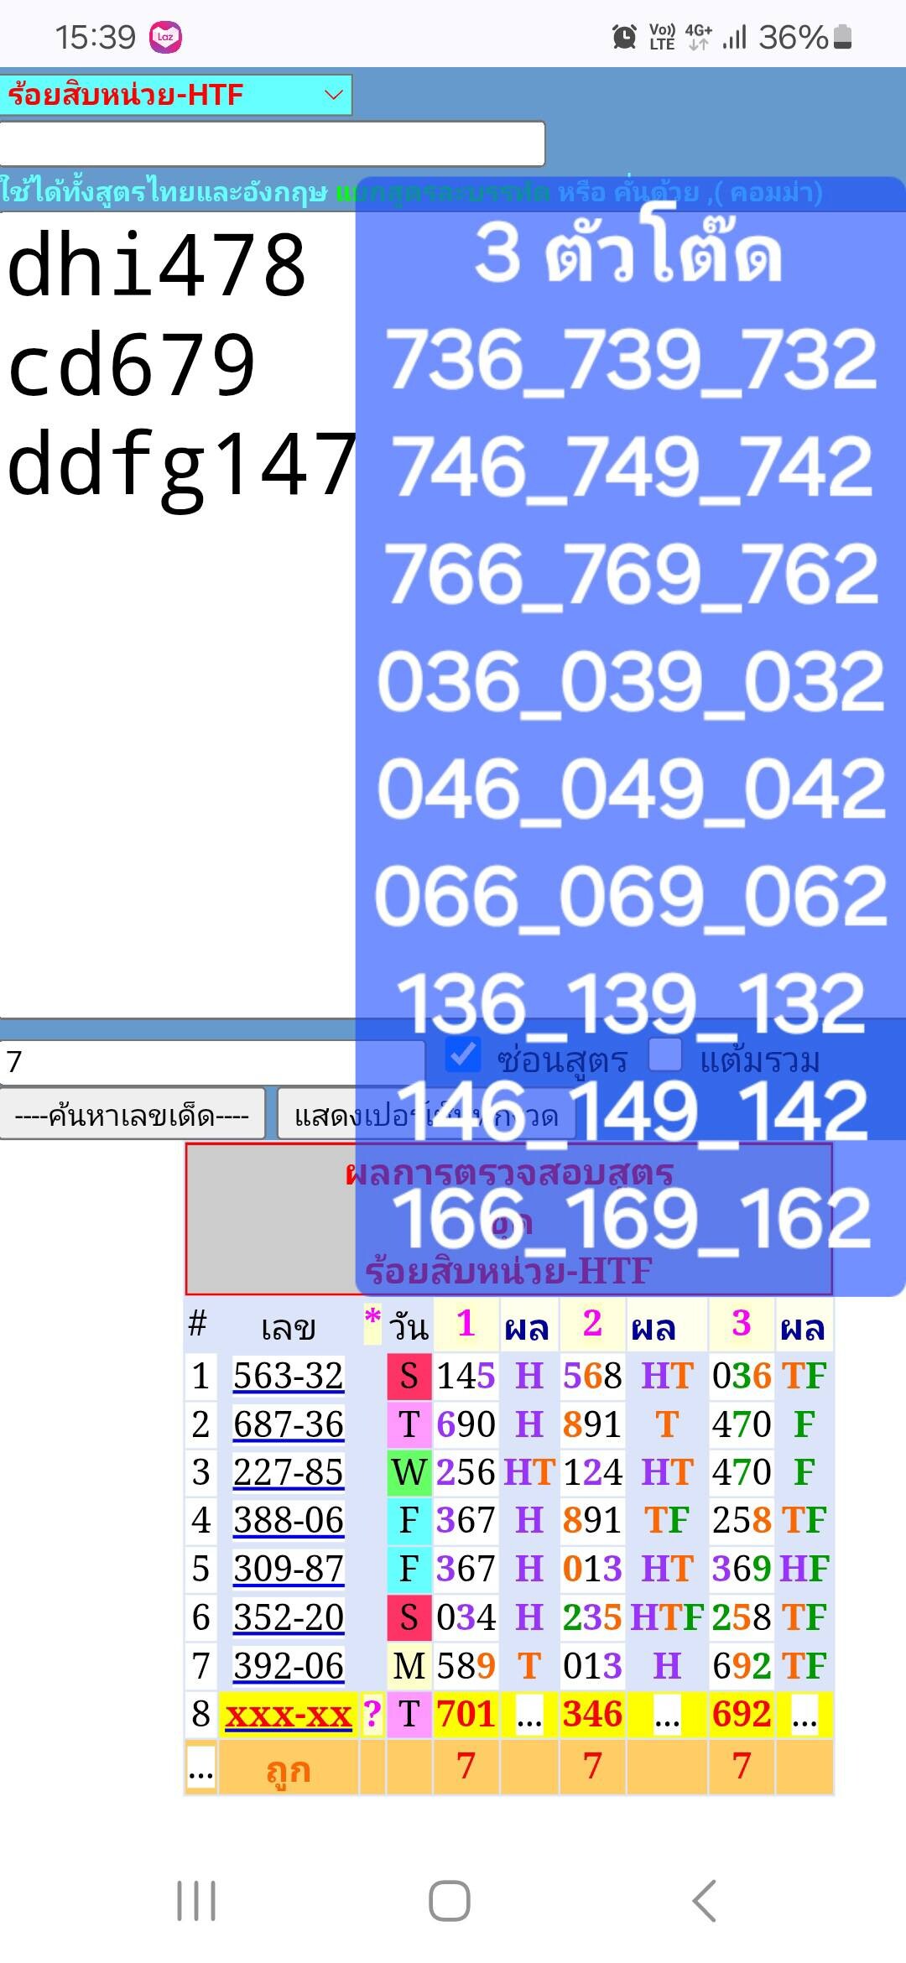Open lottery result link 227-85
This screenshot has width=906, height=1963.
click(x=288, y=1472)
